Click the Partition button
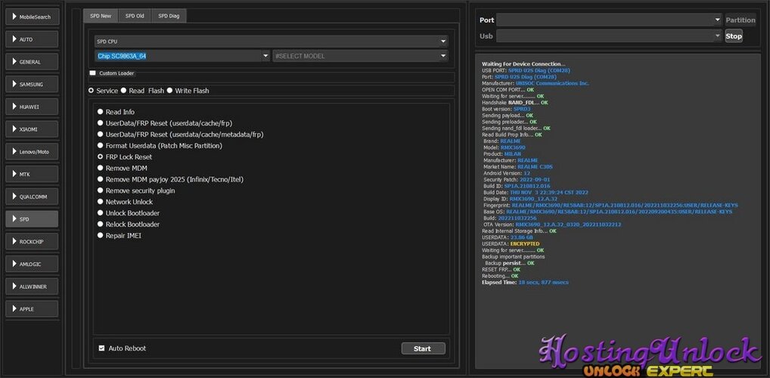The image size is (770, 378). tap(740, 20)
